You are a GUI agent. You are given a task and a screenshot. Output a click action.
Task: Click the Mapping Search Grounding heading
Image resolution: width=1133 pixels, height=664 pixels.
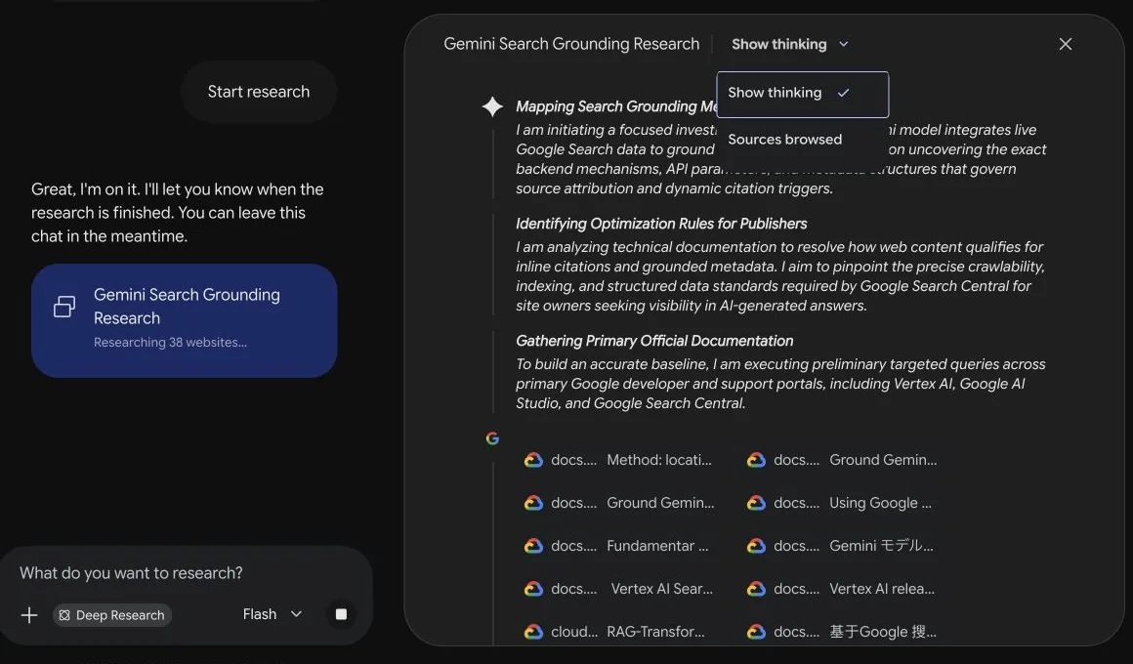(x=615, y=107)
